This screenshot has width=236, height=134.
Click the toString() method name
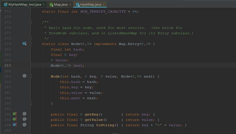(x=105, y=125)
